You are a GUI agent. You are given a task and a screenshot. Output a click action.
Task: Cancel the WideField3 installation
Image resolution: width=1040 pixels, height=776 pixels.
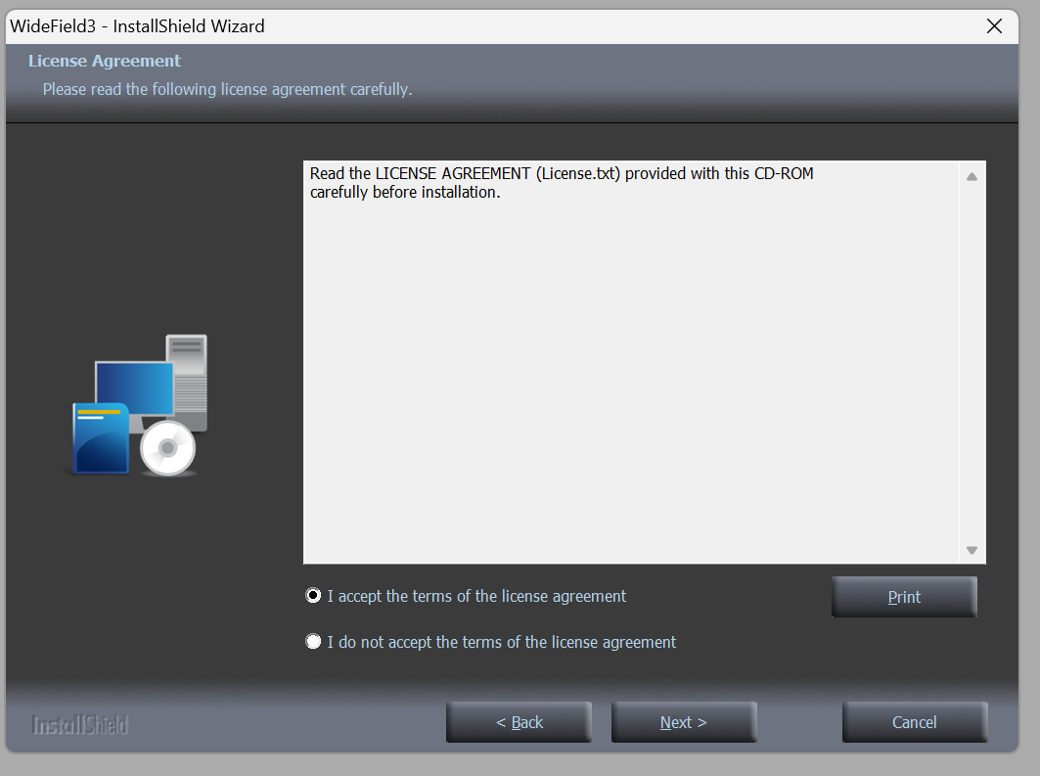coord(915,722)
